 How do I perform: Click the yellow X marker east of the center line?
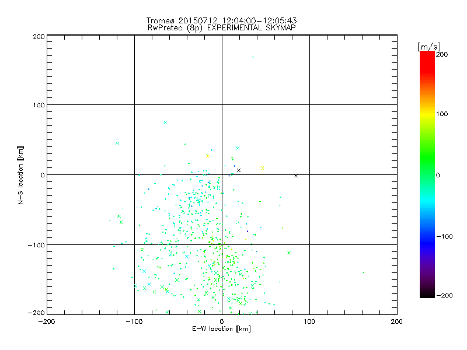pos(262,168)
